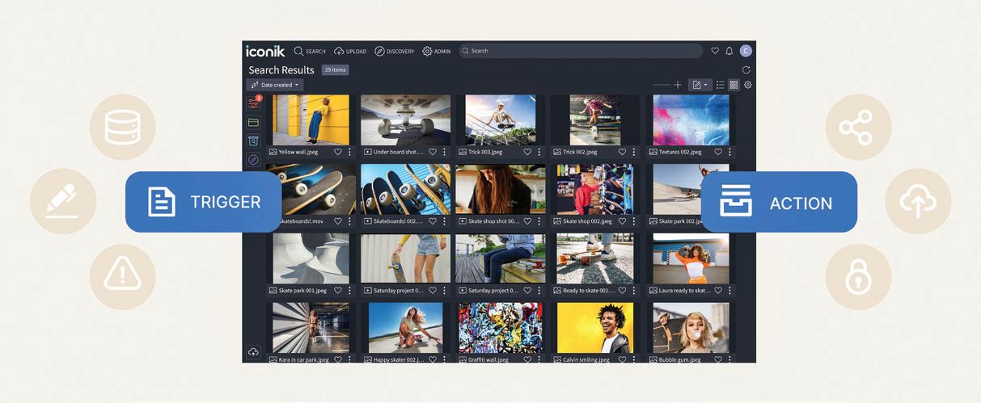The width and height of the screenshot is (981, 403).
Task: Click the Trick 003.jpeg file name
Action: (x=485, y=152)
